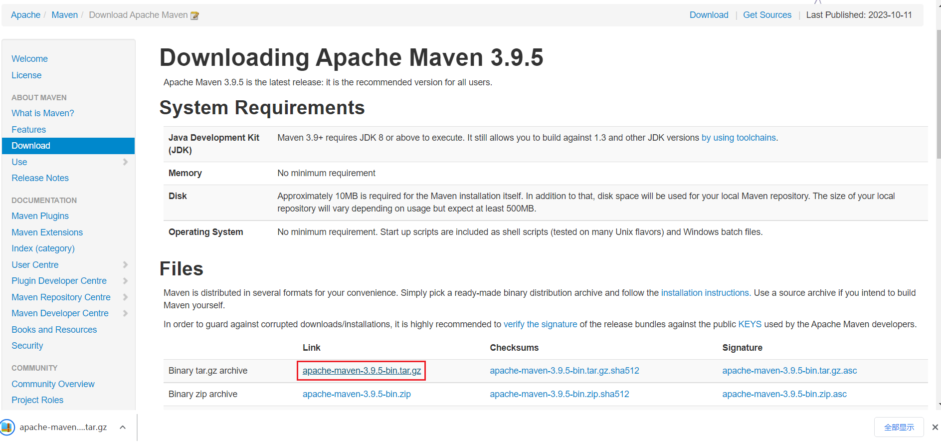Click the 'Files' section heading
Image resolution: width=941 pixels, height=443 pixels.
pos(182,269)
